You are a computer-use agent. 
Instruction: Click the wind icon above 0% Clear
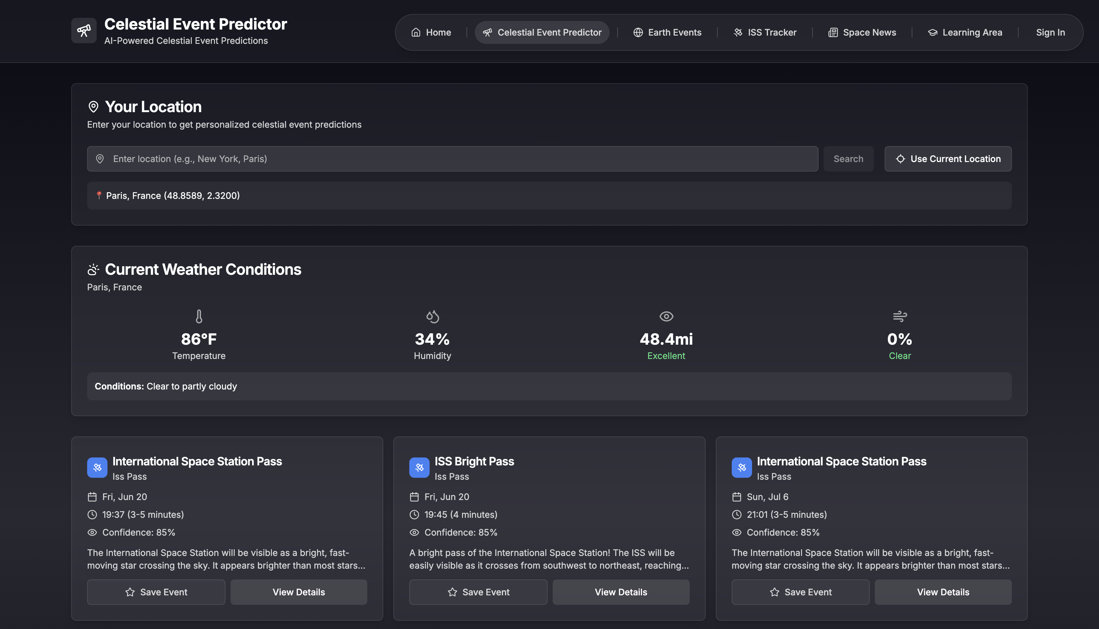click(x=899, y=316)
